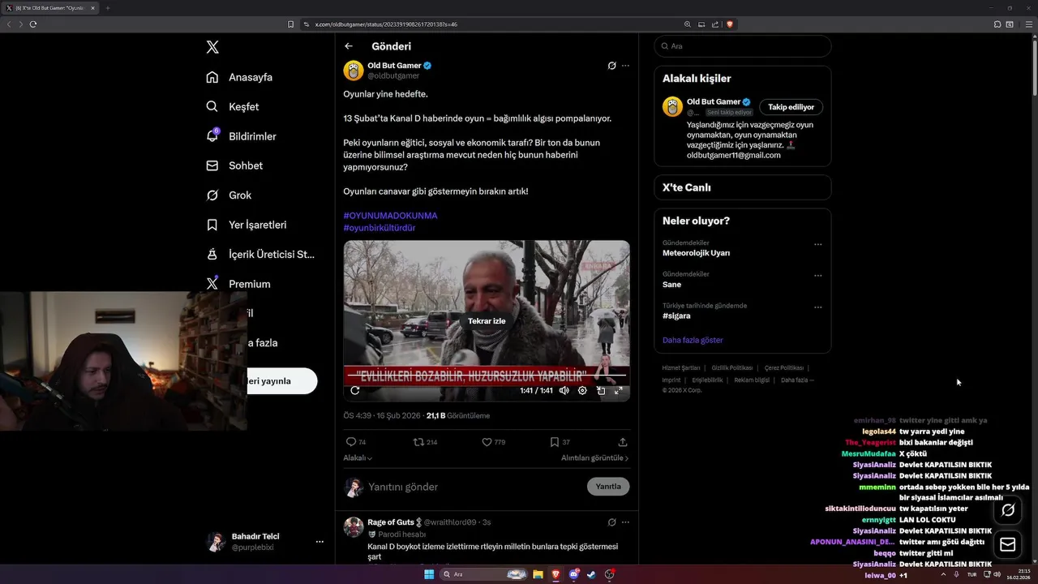Image resolution: width=1038 pixels, height=584 pixels.
Task: Mute the video with speaker icon
Action: coord(564,390)
